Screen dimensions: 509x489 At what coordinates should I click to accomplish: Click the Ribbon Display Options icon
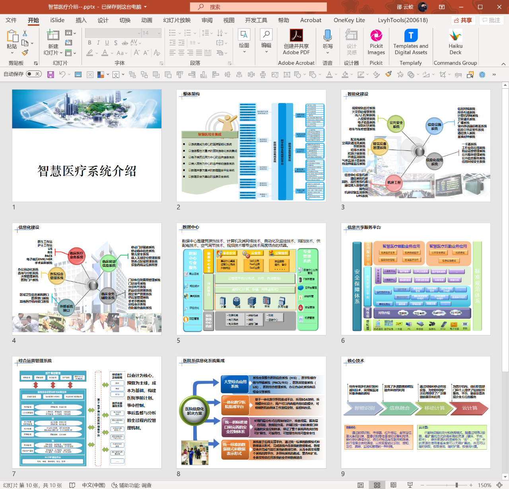442,7
